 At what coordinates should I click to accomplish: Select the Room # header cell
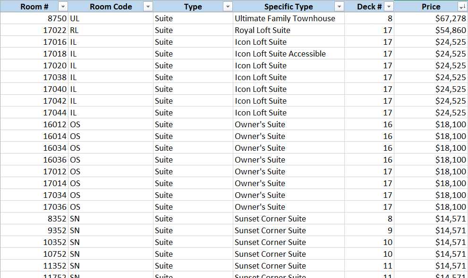tap(34, 6)
